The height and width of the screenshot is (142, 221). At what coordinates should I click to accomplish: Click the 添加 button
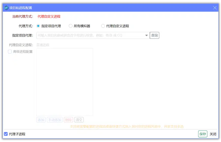click(41, 120)
